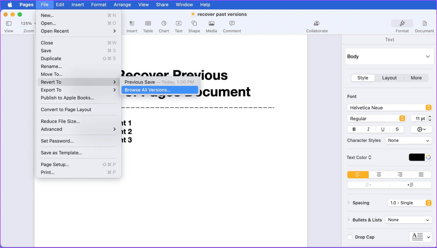The height and width of the screenshot is (248, 437).
Task: Open the Helvetica Neue font dropdown
Action: pos(389,108)
